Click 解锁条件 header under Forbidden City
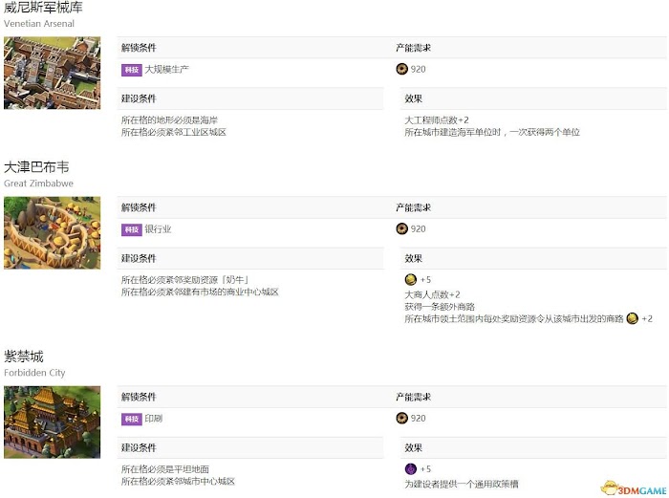Viewport: 669px width, 498px height. [x=139, y=397]
